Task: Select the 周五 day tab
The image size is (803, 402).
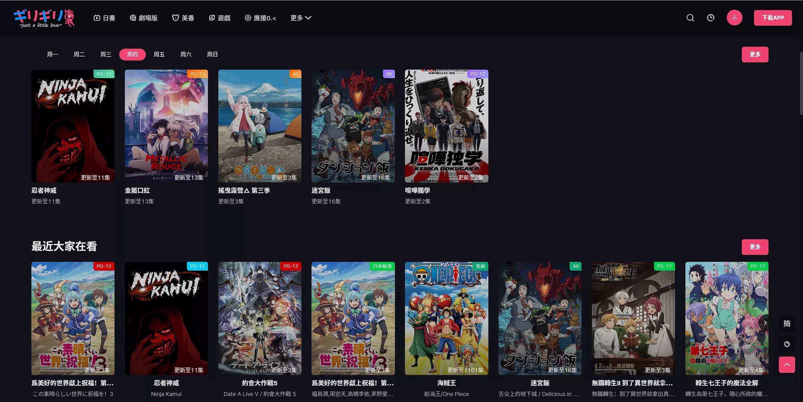Action: pyautogui.click(x=159, y=55)
